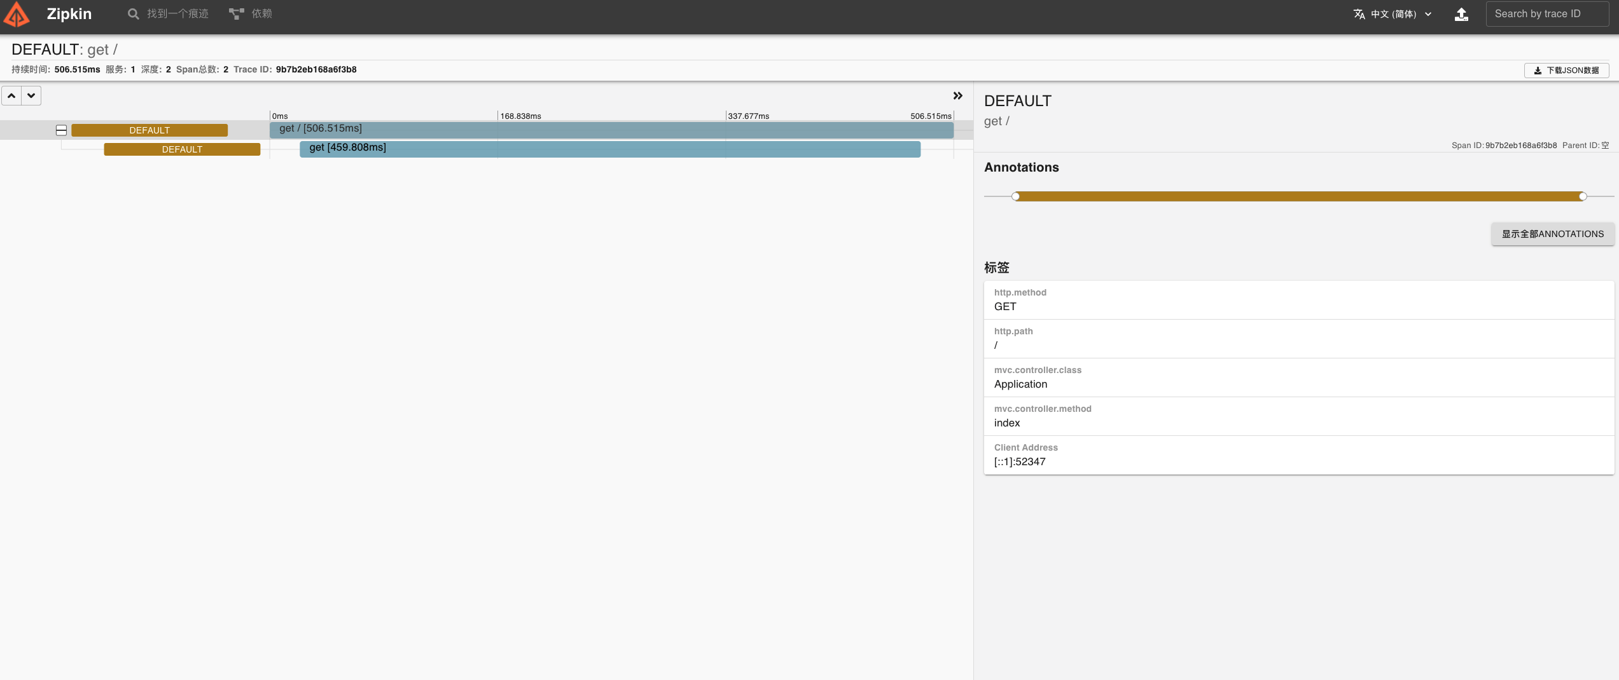Click the right annotation marker on the slider
Image resolution: width=1619 pixels, height=680 pixels.
click(1583, 196)
